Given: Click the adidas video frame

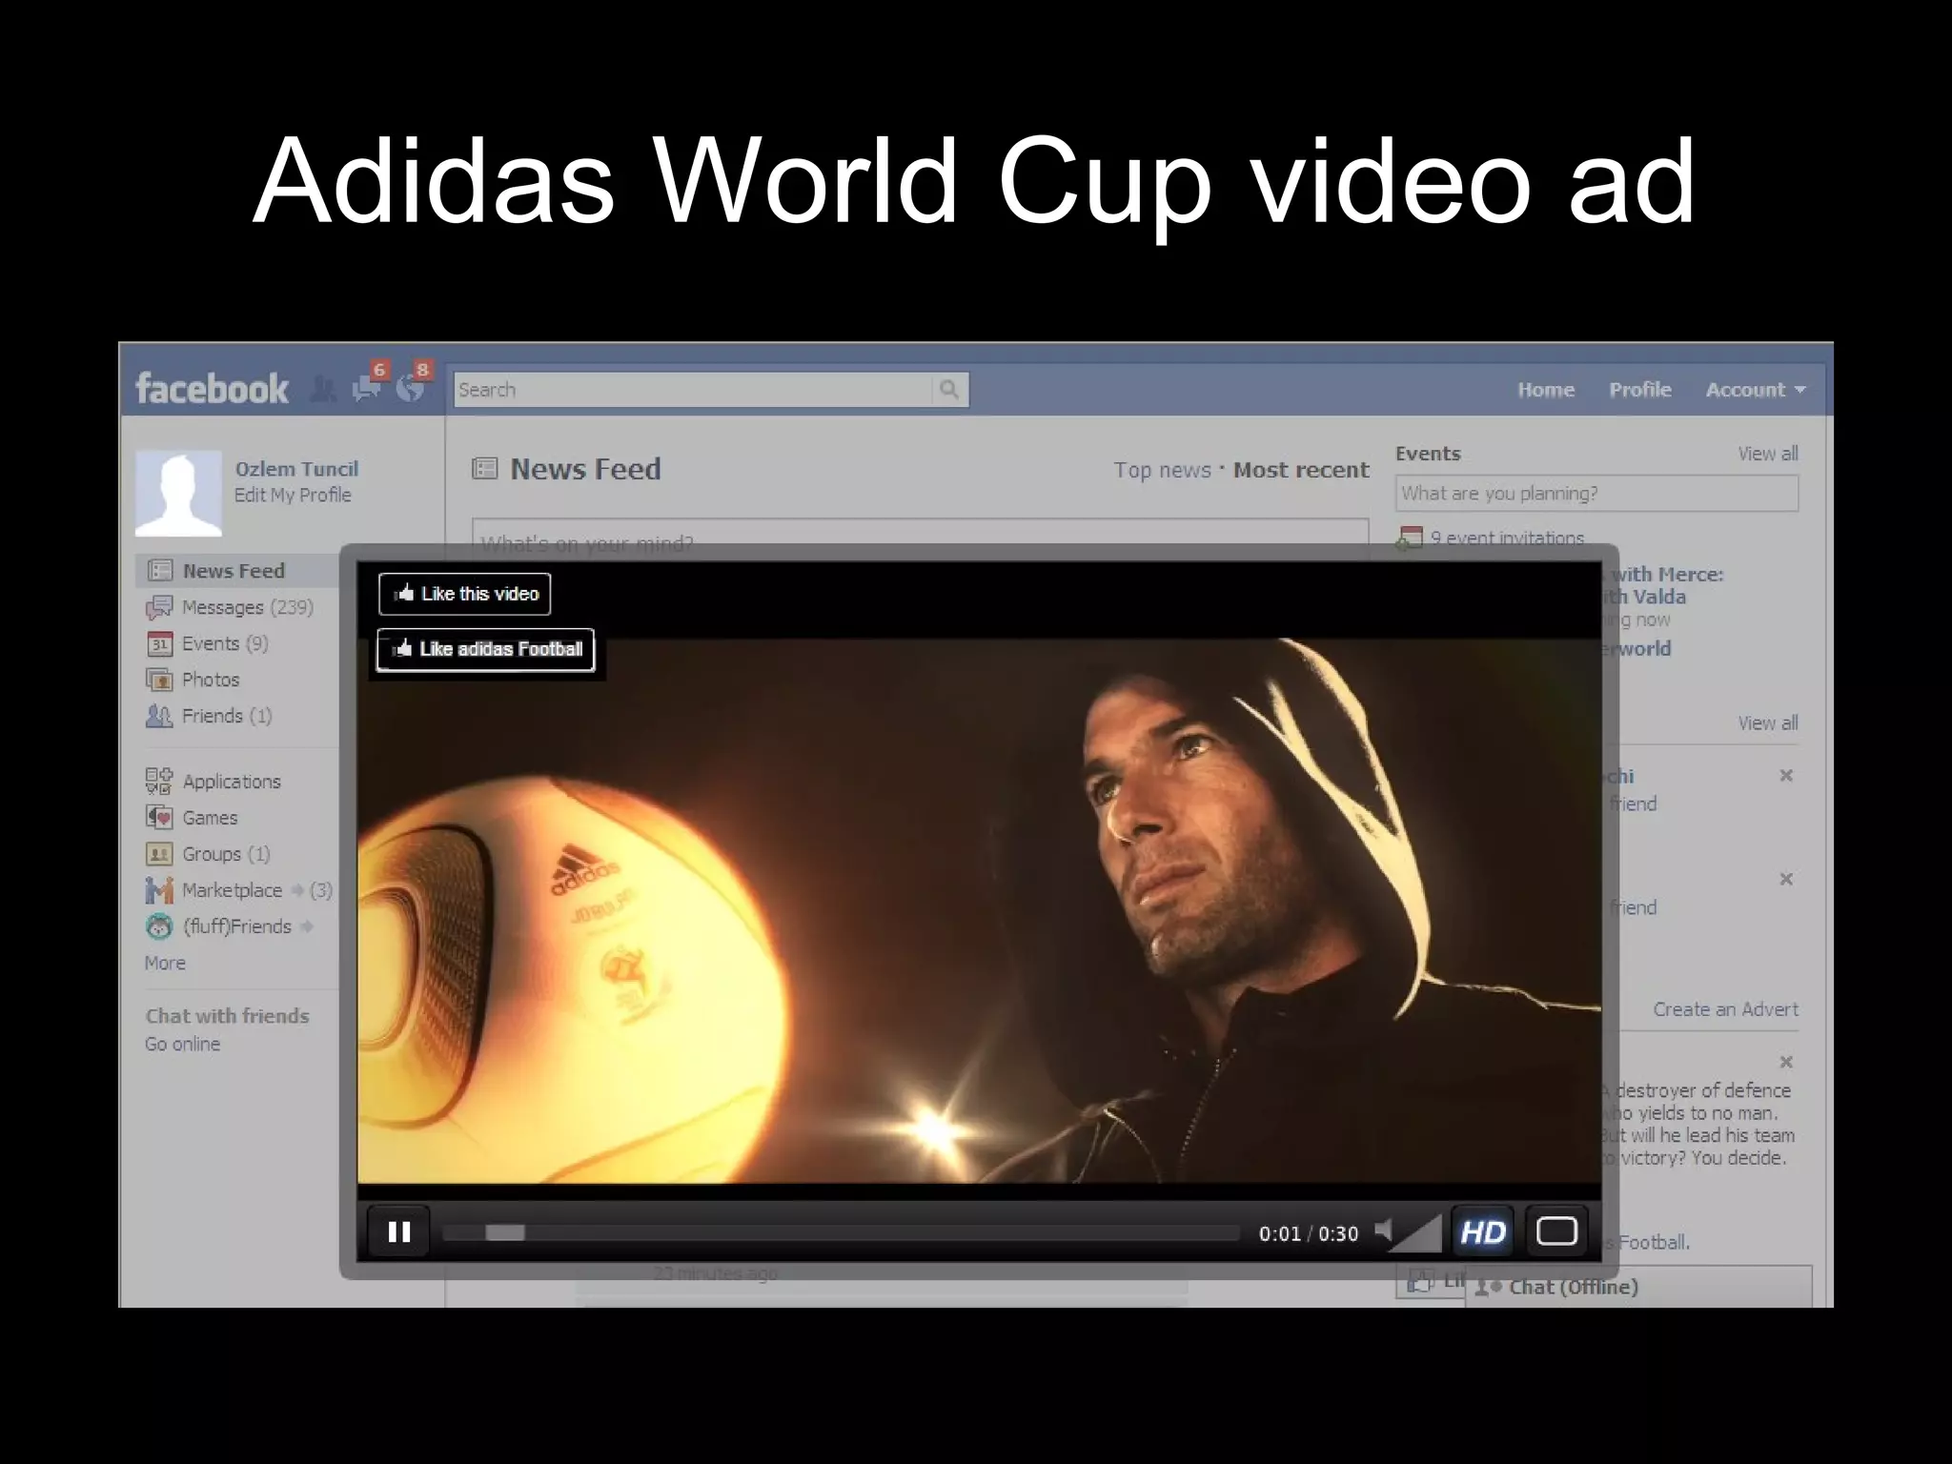Looking at the screenshot, I should 979,910.
